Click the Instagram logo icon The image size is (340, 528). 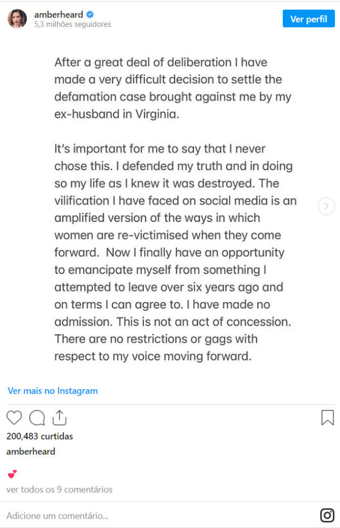327,515
